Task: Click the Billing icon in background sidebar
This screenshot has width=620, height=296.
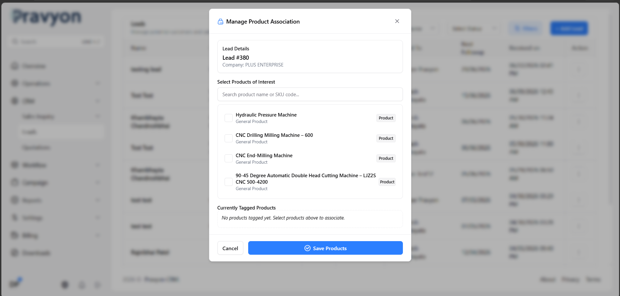Action: pyautogui.click(x=15, y=235)
